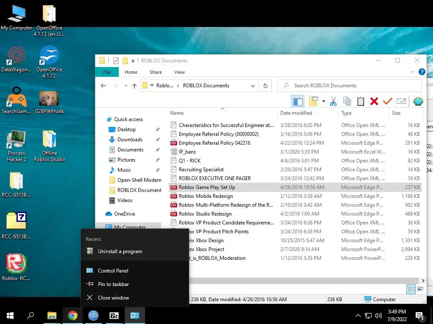433x324 pixels.
Task: Sort by the Size column header
Action: (396, 113)
